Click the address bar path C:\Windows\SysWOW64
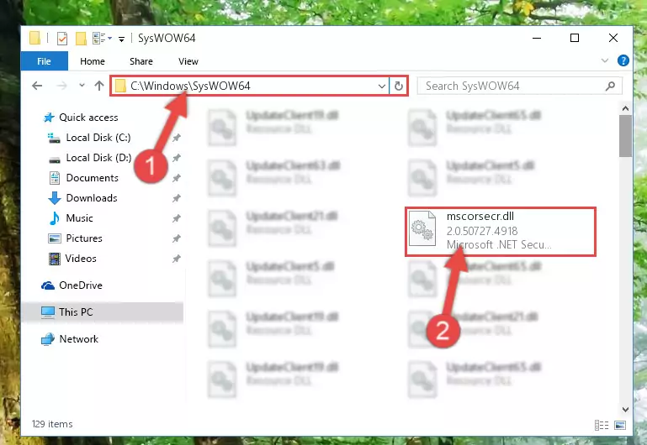This screenshot has height=445, width=647. [191, 86]
